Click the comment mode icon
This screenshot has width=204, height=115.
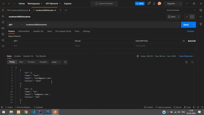point(192,17)
